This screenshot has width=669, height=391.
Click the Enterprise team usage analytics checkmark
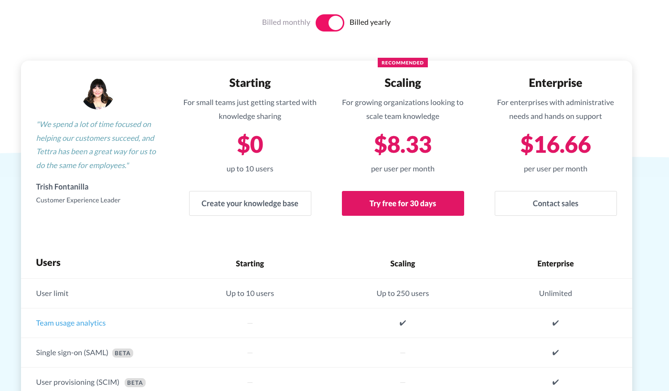coord(555,323)
